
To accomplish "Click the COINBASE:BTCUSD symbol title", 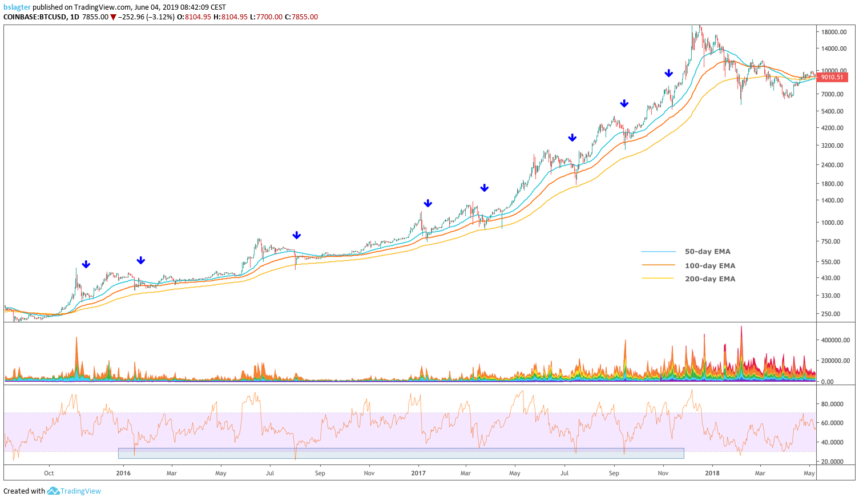I will (x=34, y=17).
